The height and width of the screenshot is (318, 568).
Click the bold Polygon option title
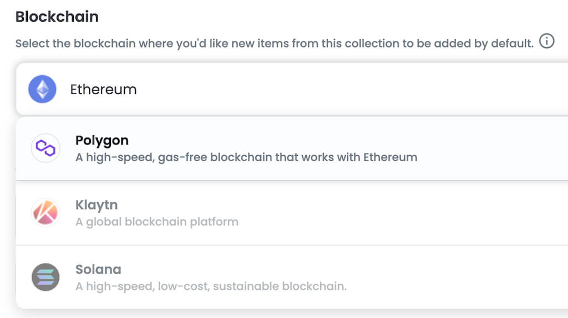click(x=102, y=140)
